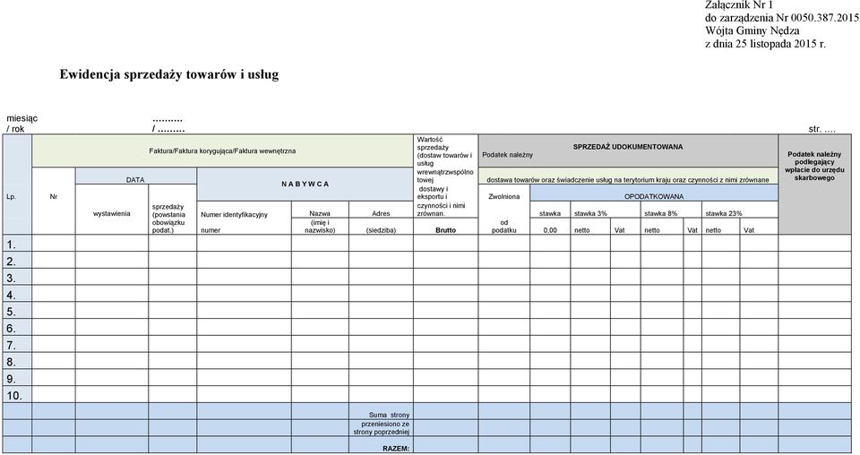This screenshot has width=860, height=455.
Task: Click the 'Podatek należny' label in grey header
Action: tap(507, 155)
